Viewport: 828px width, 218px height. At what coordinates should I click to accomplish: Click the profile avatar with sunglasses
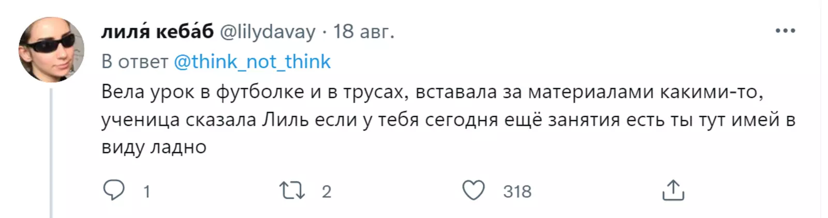(x=51, y=50)
